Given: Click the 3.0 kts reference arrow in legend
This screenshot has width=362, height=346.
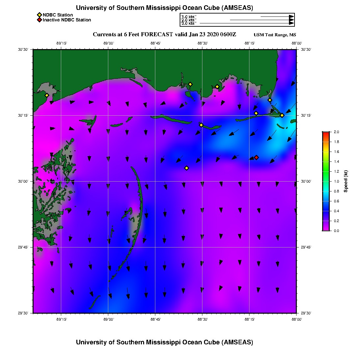Looking at the screenshot, I should pos(247,23).
